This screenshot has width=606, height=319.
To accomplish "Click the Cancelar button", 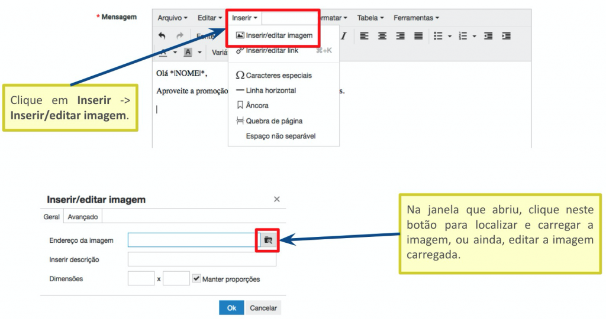I will coord(263,308).
